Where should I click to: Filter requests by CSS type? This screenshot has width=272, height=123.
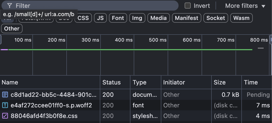tap(83, 18)
